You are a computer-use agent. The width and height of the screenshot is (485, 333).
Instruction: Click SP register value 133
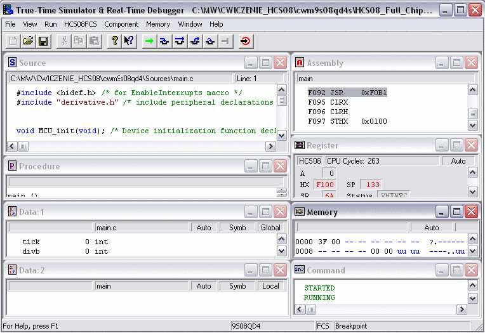[x=371, y=185]
